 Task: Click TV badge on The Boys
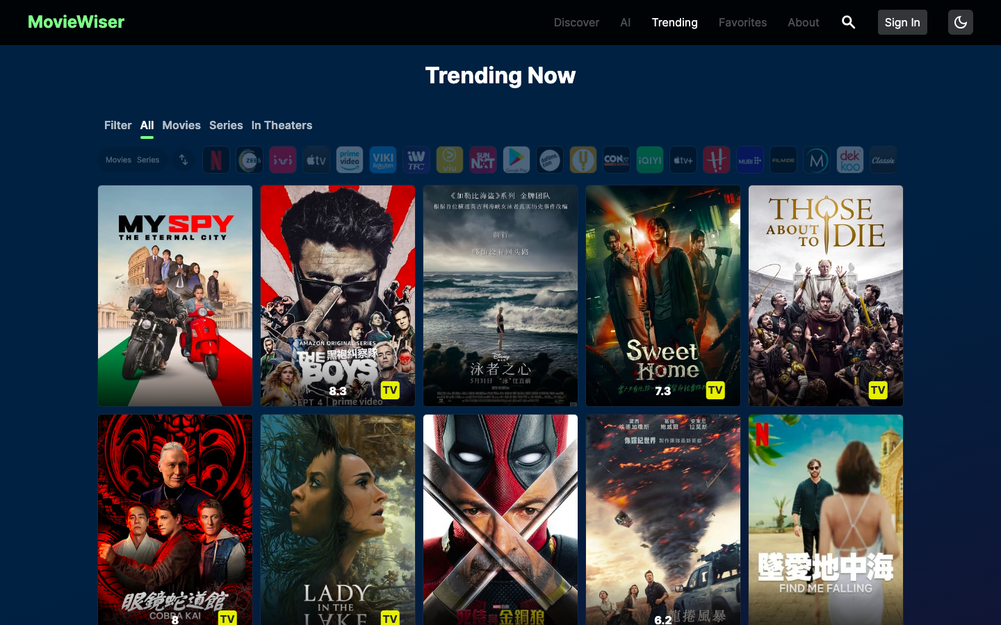[x=390, y=390]
